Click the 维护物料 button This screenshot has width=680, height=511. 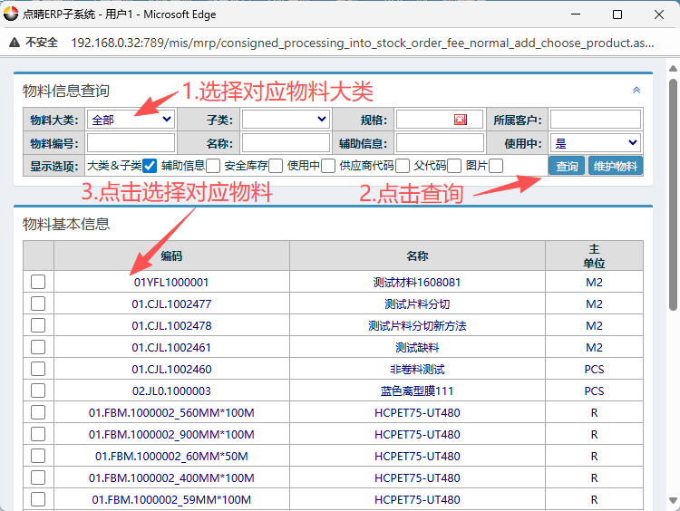pos(615,166)
